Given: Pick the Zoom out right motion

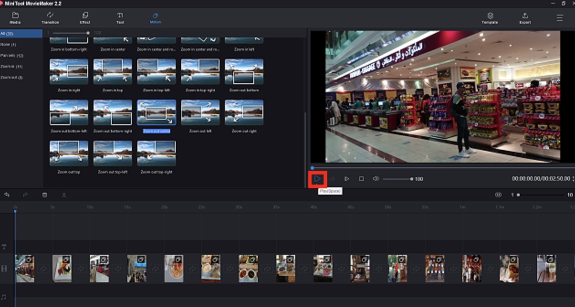Looking at the screenshot, I should click(x=244, y=112).
